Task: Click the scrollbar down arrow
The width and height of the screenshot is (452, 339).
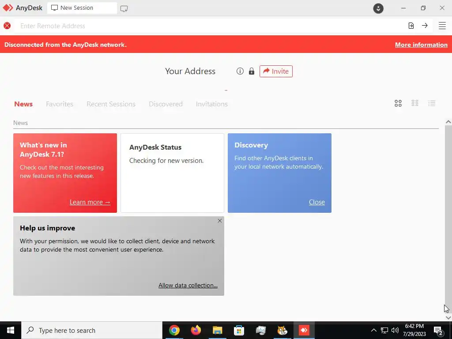Action: [448, 317]
